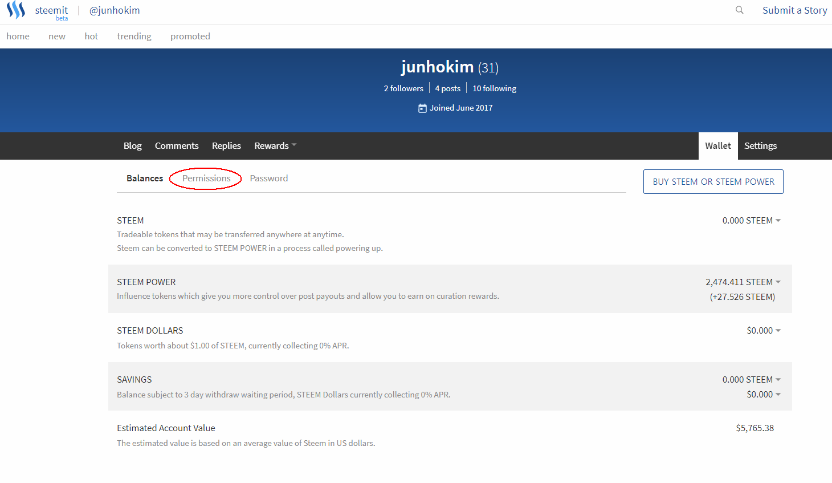Viewport: 832px width, 483px height.
Task: Open the hot posts link
Action: pos(91,36)
